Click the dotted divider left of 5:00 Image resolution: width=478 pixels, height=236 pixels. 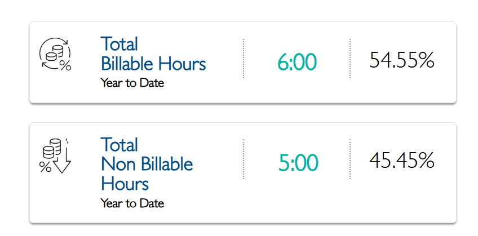[x=244, y=159]
